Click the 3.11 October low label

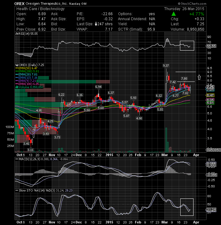pos(30,150)
